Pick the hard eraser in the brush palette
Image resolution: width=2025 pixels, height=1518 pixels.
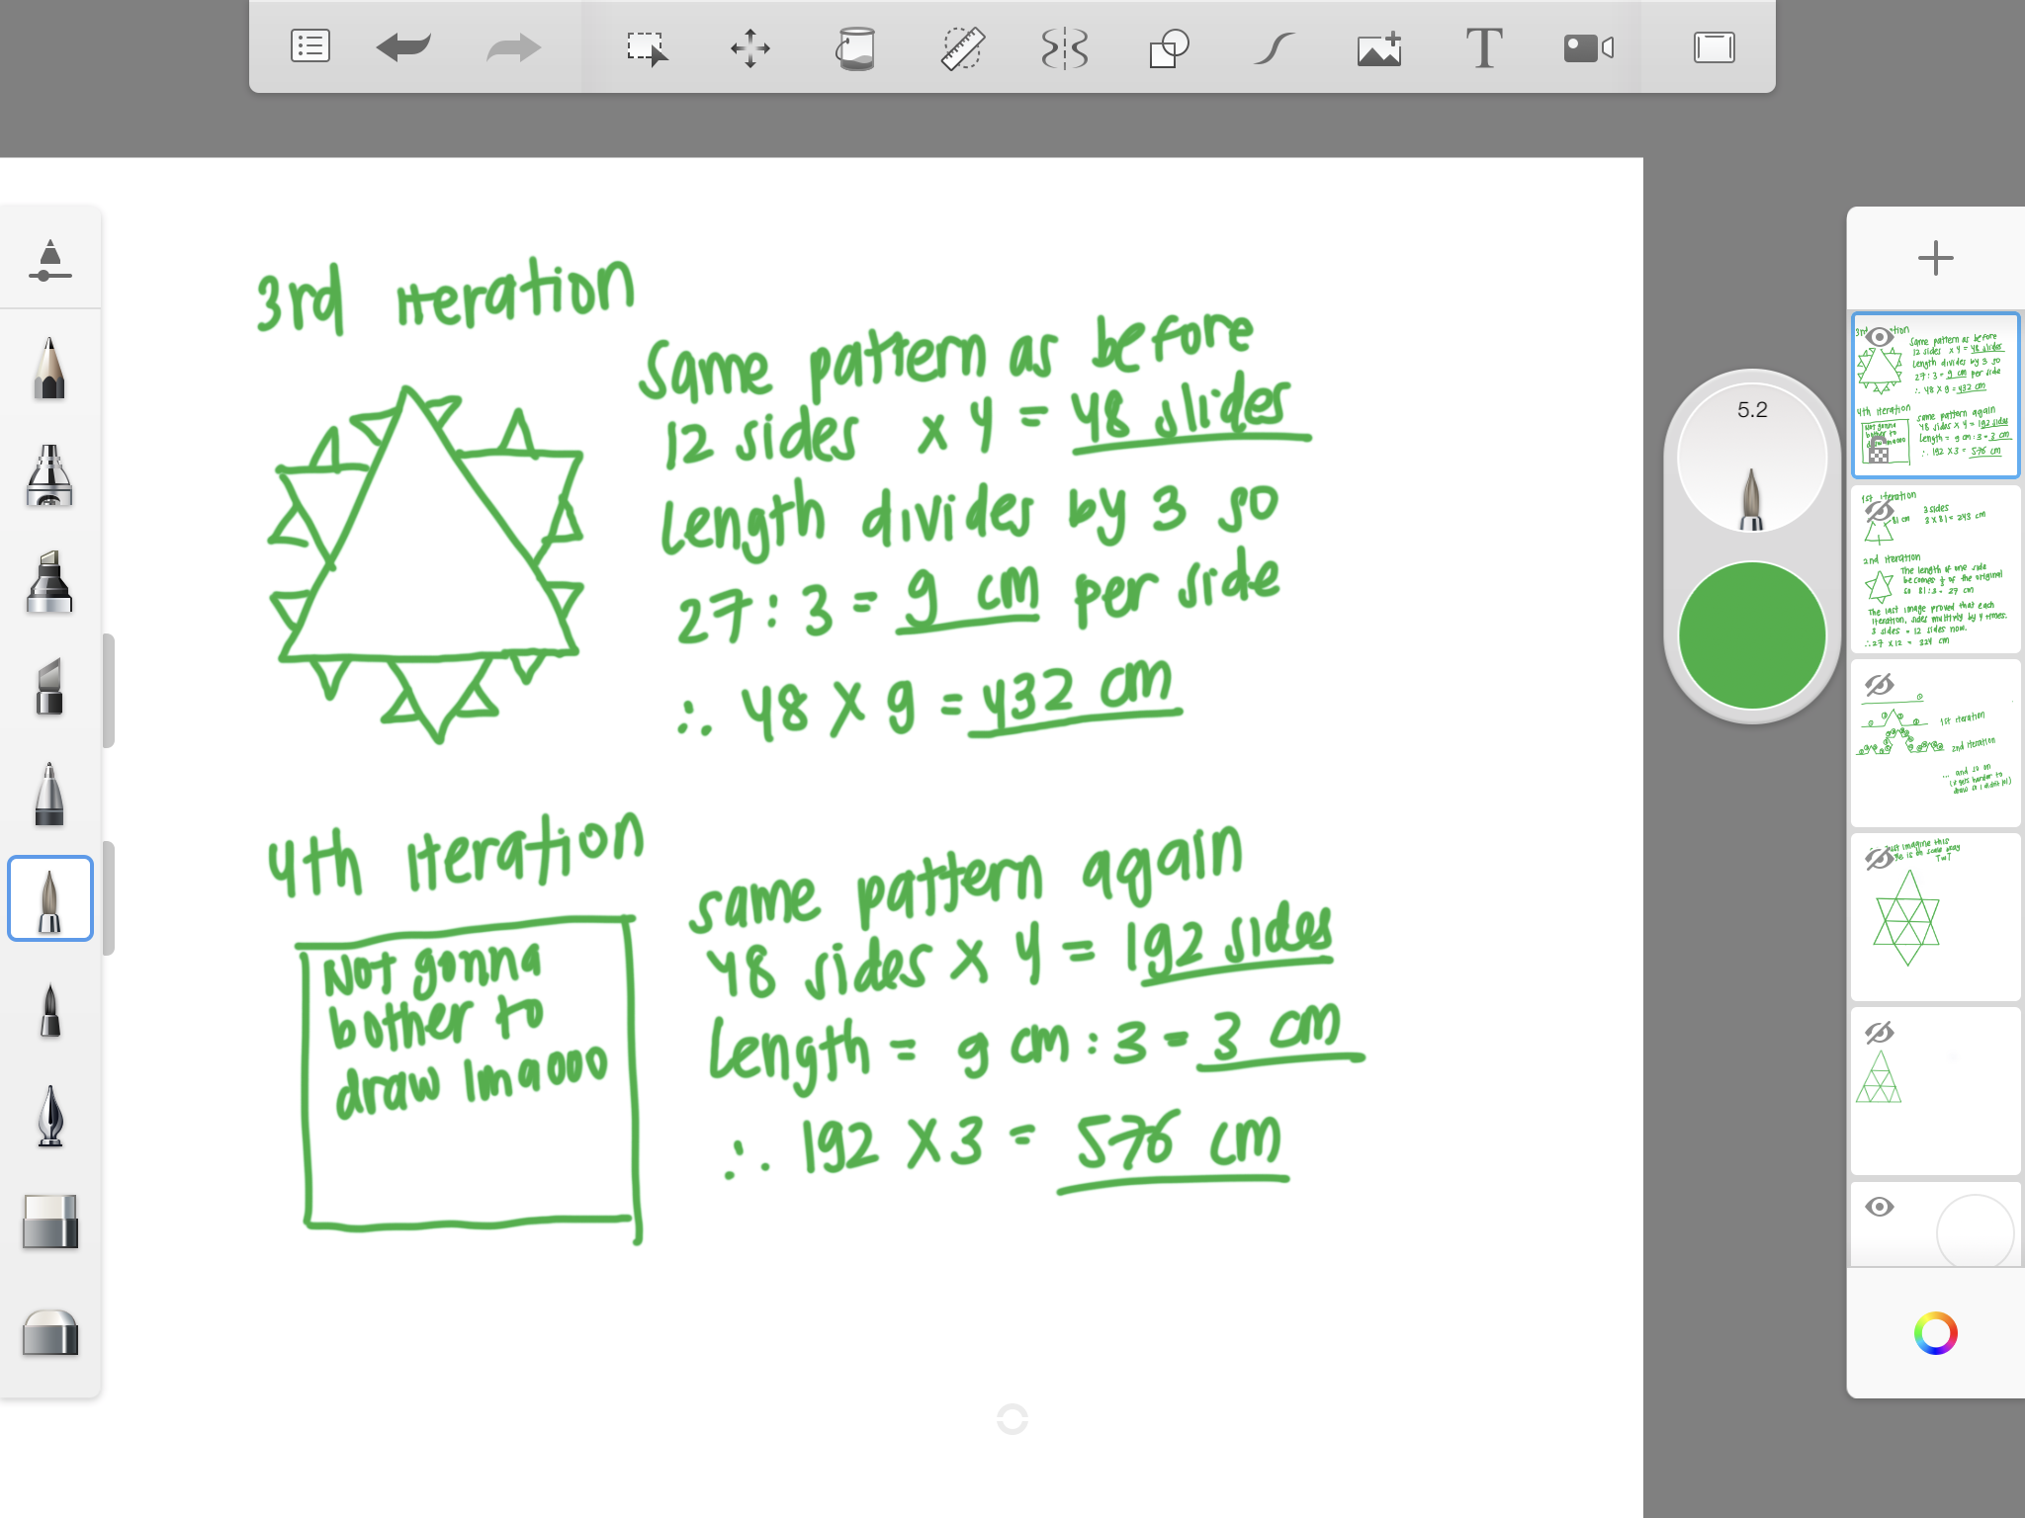pos(49,1222)
